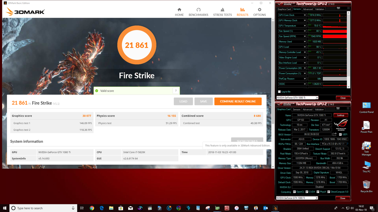The height and width of the screenshot is (212, 378).
Task: Select the Results icon in 3DMark
Action: [x=242, y=12]
